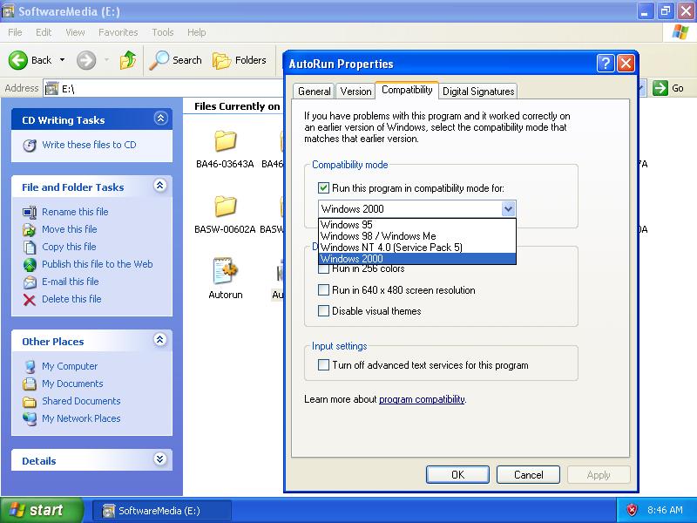
Task: Open the View menu
Action: click(75, 32)
